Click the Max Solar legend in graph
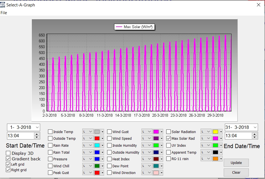 (134, 27)
